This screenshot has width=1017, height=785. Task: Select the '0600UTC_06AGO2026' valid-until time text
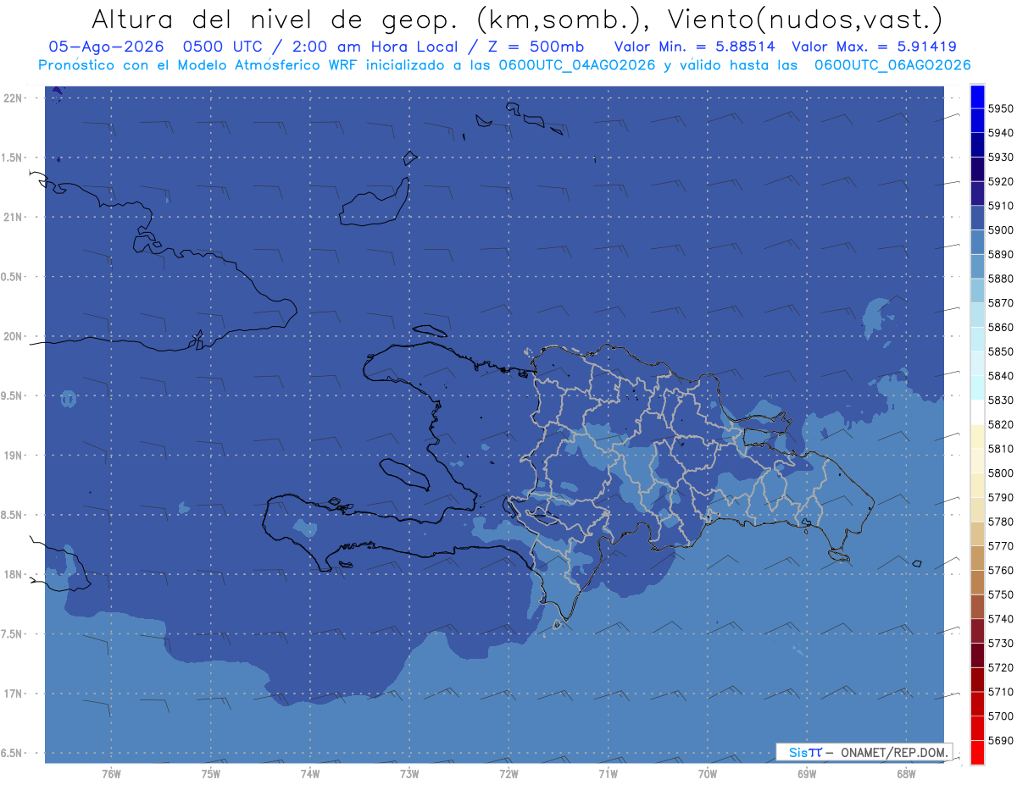pyautogui.click(x=892, y=65)
